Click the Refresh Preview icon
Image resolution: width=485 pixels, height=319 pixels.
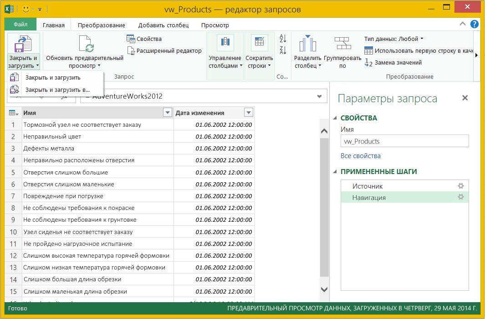86,45
